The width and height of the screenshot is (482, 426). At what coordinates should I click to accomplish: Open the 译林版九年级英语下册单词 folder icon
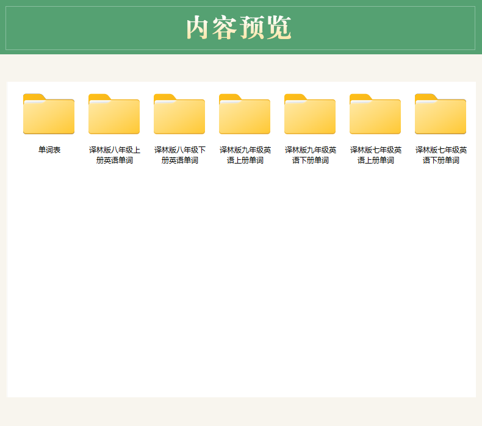click(x=310, y=114)
